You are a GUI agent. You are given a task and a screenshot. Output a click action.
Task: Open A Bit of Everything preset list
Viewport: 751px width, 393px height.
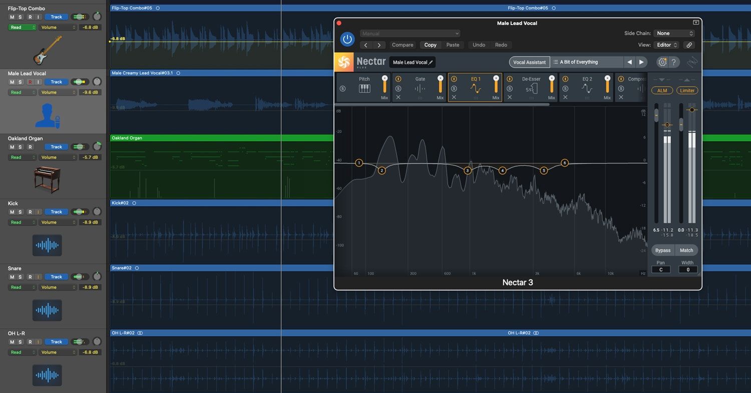click(586, 62)
